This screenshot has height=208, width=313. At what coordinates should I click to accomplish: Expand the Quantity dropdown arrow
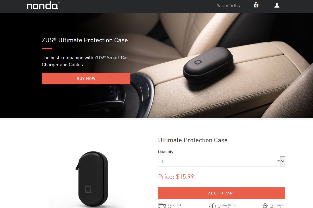(x=282, y=161)
